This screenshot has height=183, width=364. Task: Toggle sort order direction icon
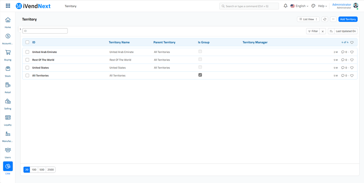click(x=331, y=31)
